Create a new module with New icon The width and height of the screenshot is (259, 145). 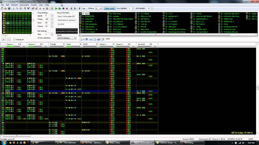[x=2, y=8]
